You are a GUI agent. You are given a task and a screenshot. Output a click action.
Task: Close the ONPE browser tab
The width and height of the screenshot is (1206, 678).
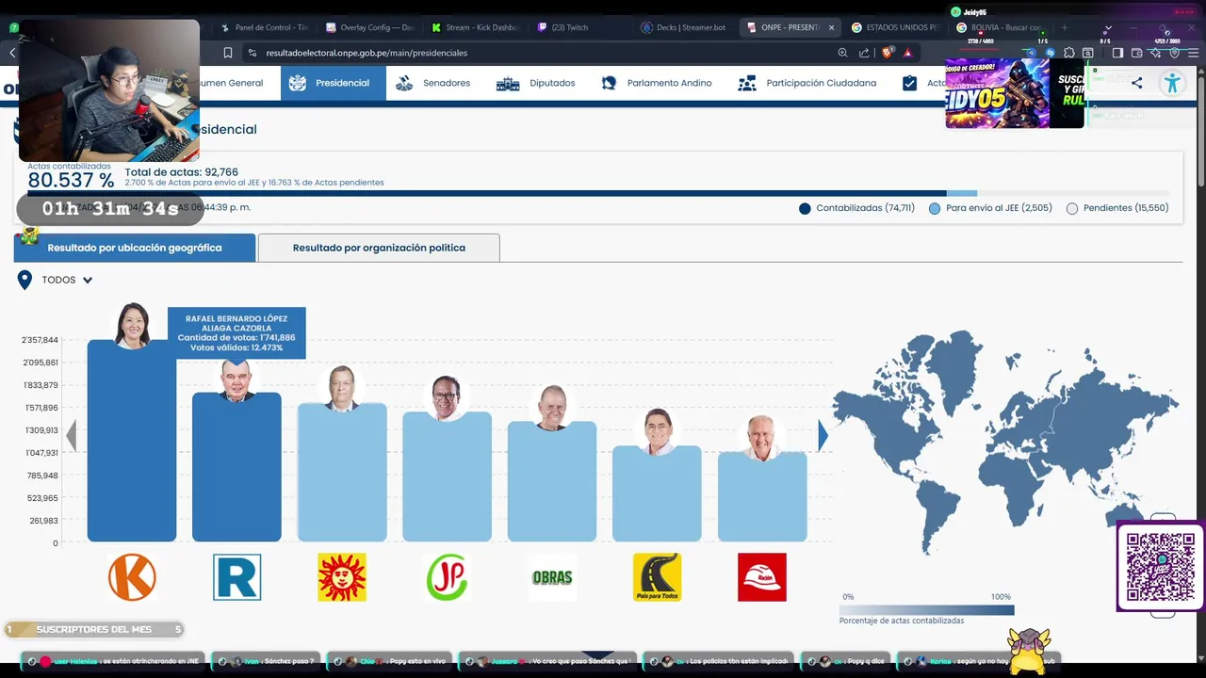pos(831,27)
